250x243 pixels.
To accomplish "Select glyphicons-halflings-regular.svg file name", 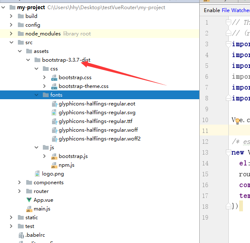I will (97, 113).
